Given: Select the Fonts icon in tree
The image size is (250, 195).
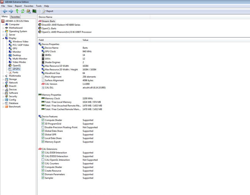Looking at the screenshot, I should click(10, 72).
